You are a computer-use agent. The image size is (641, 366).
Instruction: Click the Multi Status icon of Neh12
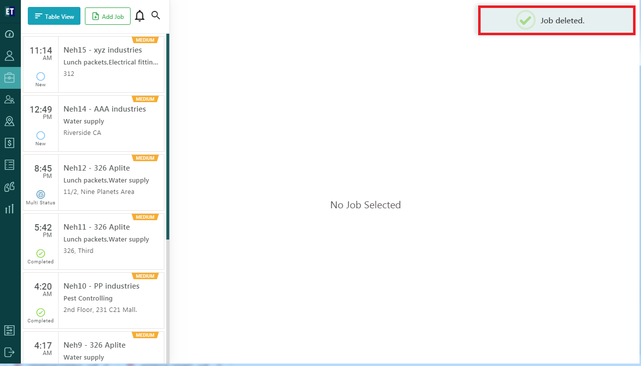click(41, 194)
